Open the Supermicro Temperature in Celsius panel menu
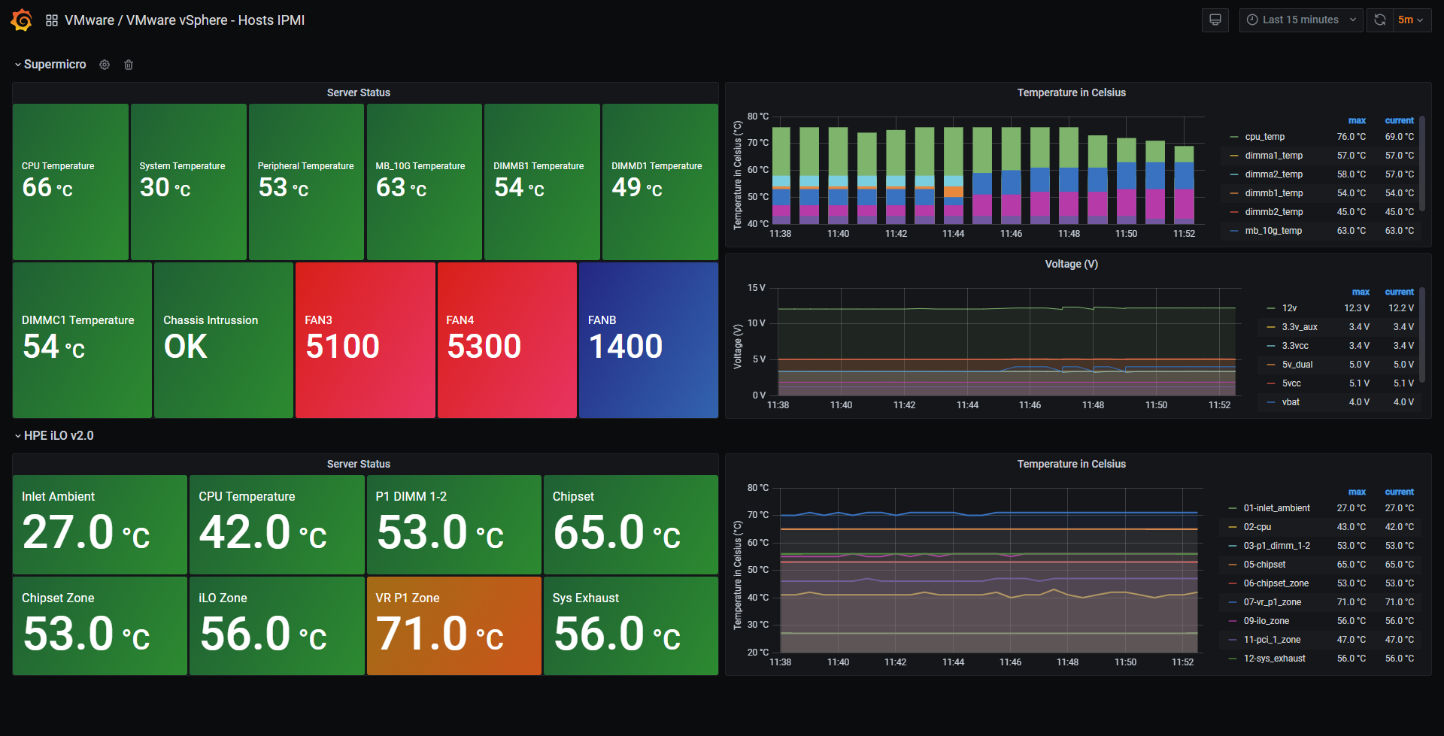Viewport: 1444px width, 736px height. pos(1072,92)
